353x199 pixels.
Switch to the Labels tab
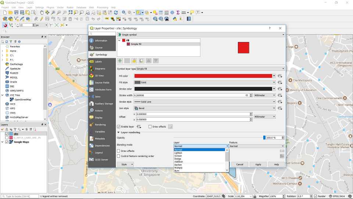(98, 62)
